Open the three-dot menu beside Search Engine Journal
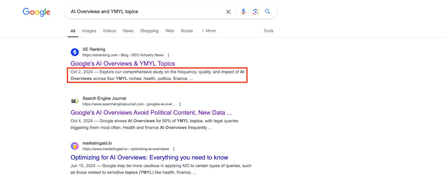Viewport: 447px width, 178px height. pyautogui.click(x=180, y=104)
